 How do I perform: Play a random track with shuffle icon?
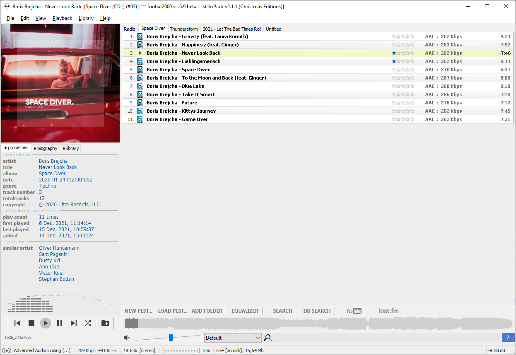[88, 323]
